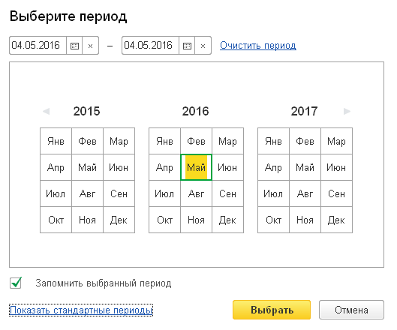Select Мар in 2017
Image resolution: width=397 pixels, height=330 pixels.
click(x=336, y=141)
